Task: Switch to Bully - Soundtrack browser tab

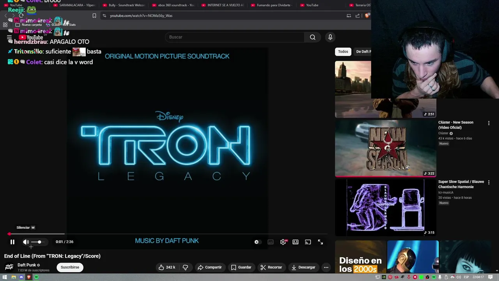Action: (x=124, y=5)
